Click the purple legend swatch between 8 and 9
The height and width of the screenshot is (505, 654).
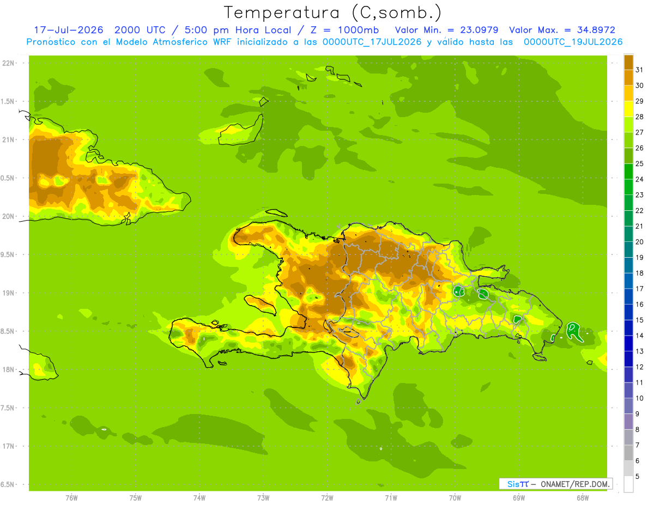628,421
